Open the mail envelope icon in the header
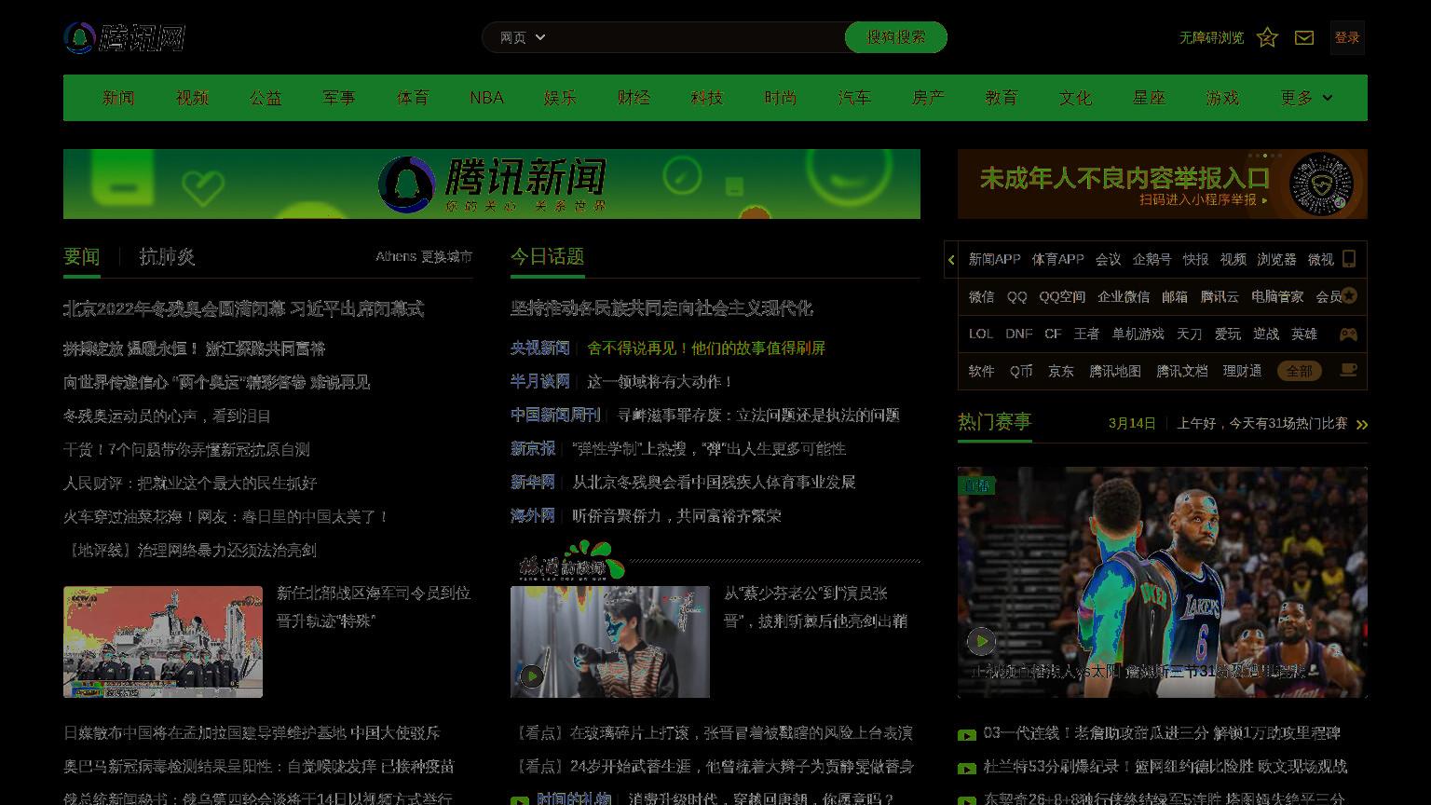The height and width of the screenshot is (805, 1431). point(1304,37)
